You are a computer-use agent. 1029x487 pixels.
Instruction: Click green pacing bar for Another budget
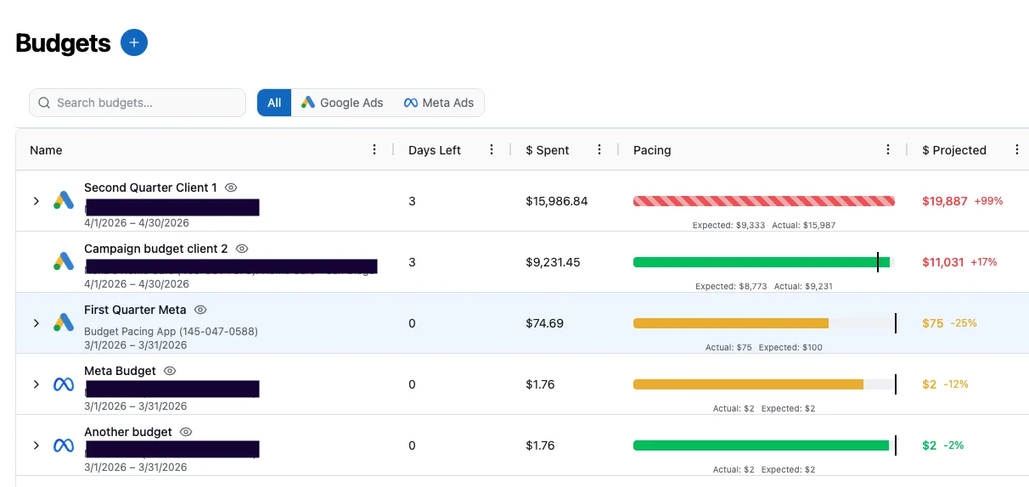coord(761,445)
